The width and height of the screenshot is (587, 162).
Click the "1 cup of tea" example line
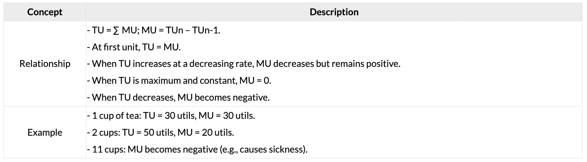coord(171,116)
